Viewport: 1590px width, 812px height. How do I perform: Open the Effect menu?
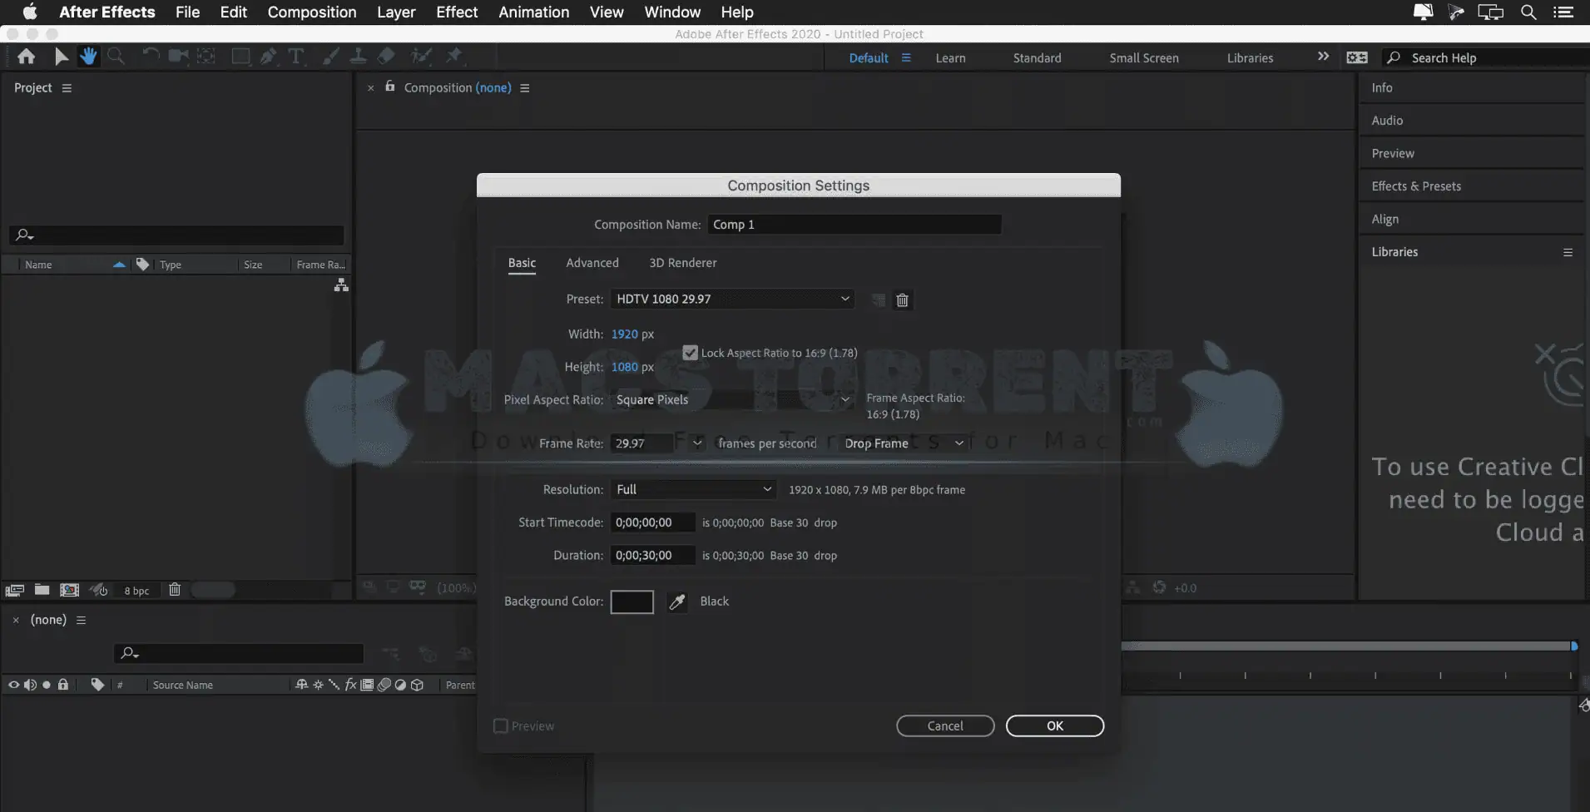(457, 12)
